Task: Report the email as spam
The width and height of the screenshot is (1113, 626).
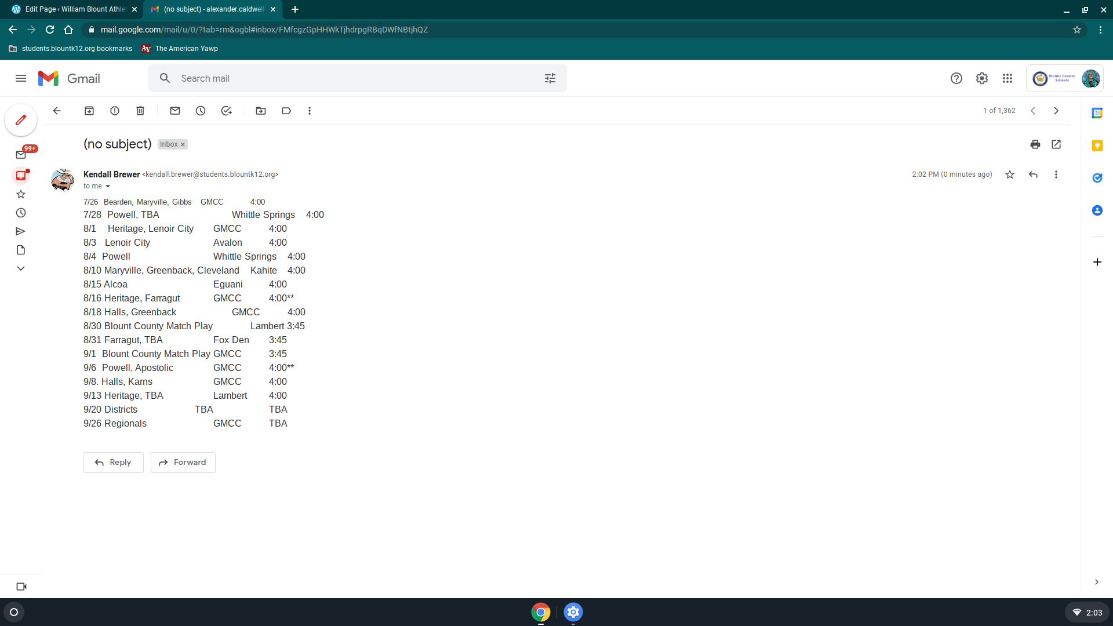Action: (115, 111)
